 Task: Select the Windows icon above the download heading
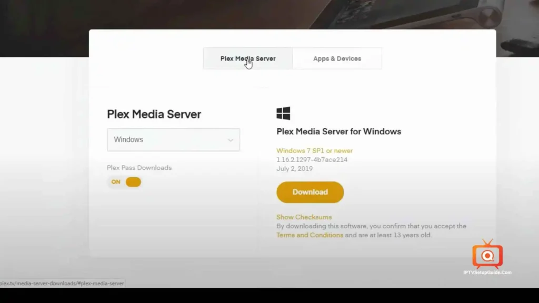tap(284, 112)
